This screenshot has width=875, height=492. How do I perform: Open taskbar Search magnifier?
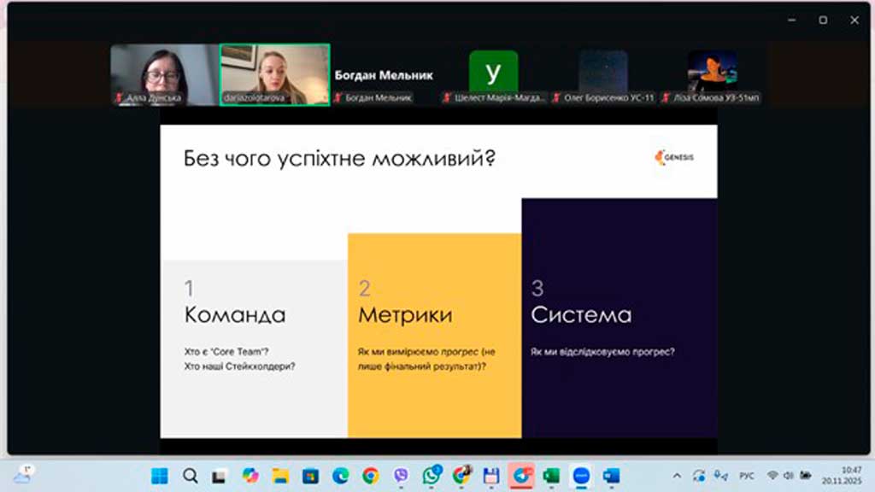(190, 476)
